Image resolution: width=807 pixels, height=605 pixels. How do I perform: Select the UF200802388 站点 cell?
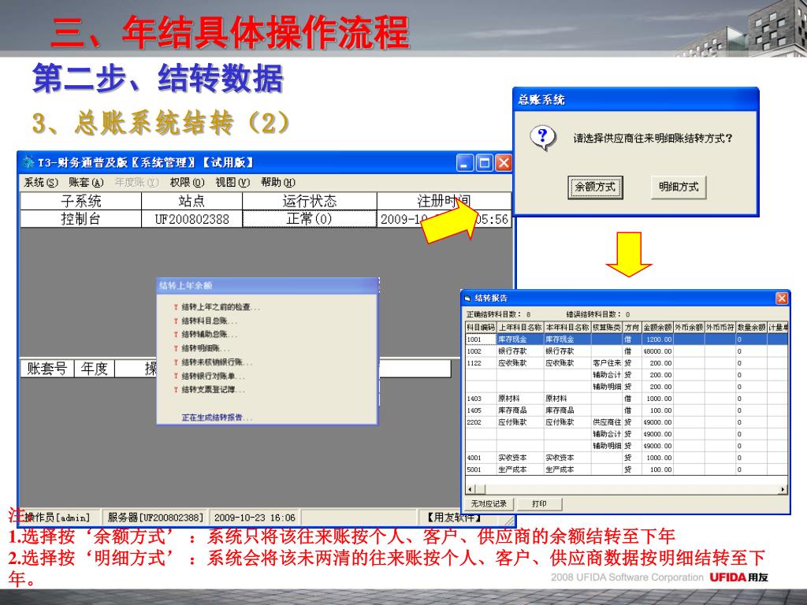tap(192, 219)
